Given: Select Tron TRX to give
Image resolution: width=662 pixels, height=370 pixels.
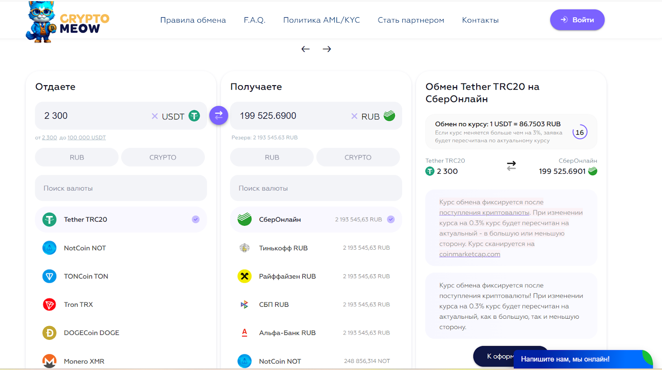Looking at the screenshot, I should 121,305.
